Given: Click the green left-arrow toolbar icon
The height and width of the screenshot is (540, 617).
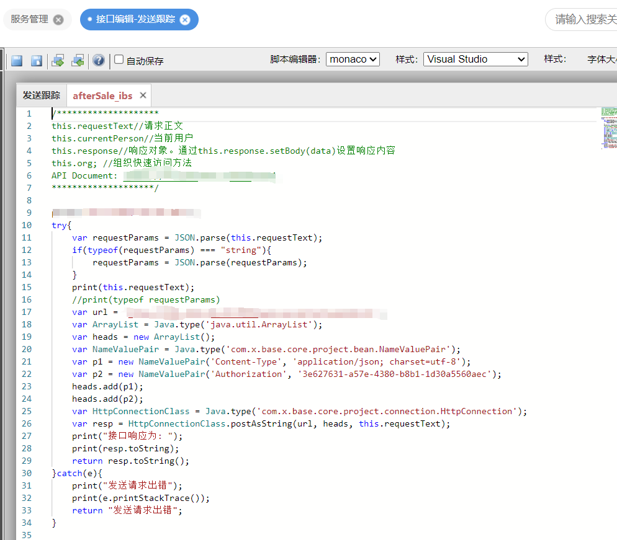Looking at the screenshot, I should (78, 60).
